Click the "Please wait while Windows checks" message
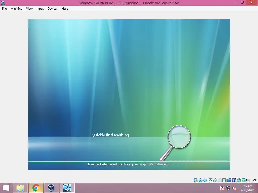The width and height of the screenshot is (258, 193). click(x=129, y=164)
